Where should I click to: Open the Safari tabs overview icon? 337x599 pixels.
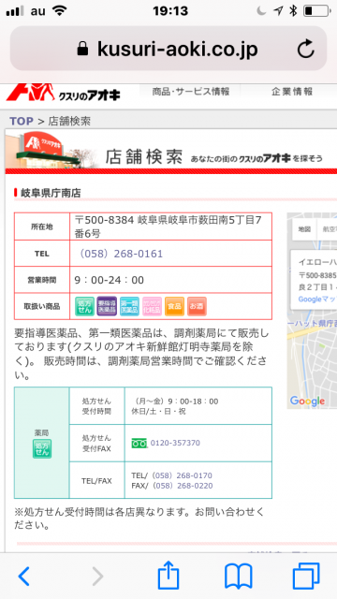point(306,577)
